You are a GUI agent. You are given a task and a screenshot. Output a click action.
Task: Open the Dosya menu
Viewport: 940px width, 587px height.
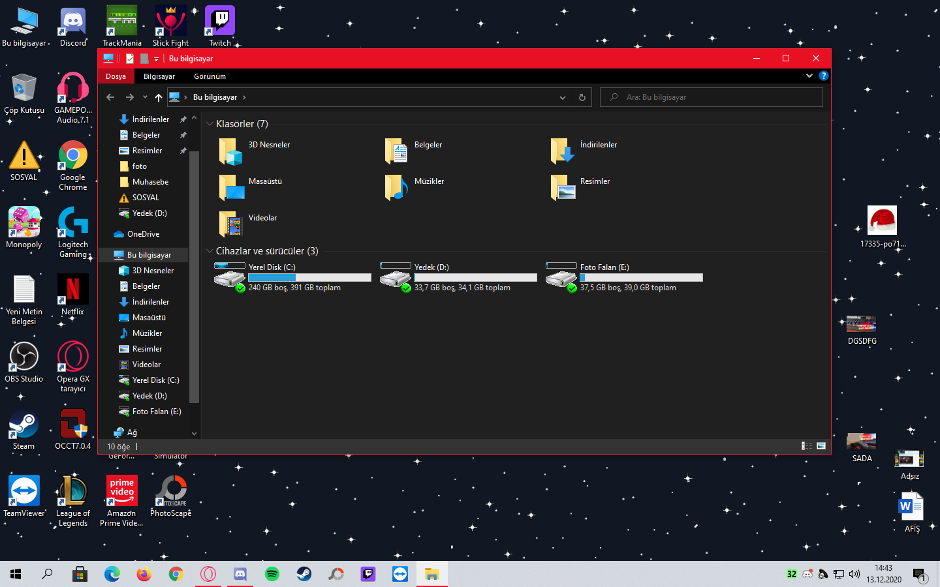(x=116, y=76)
